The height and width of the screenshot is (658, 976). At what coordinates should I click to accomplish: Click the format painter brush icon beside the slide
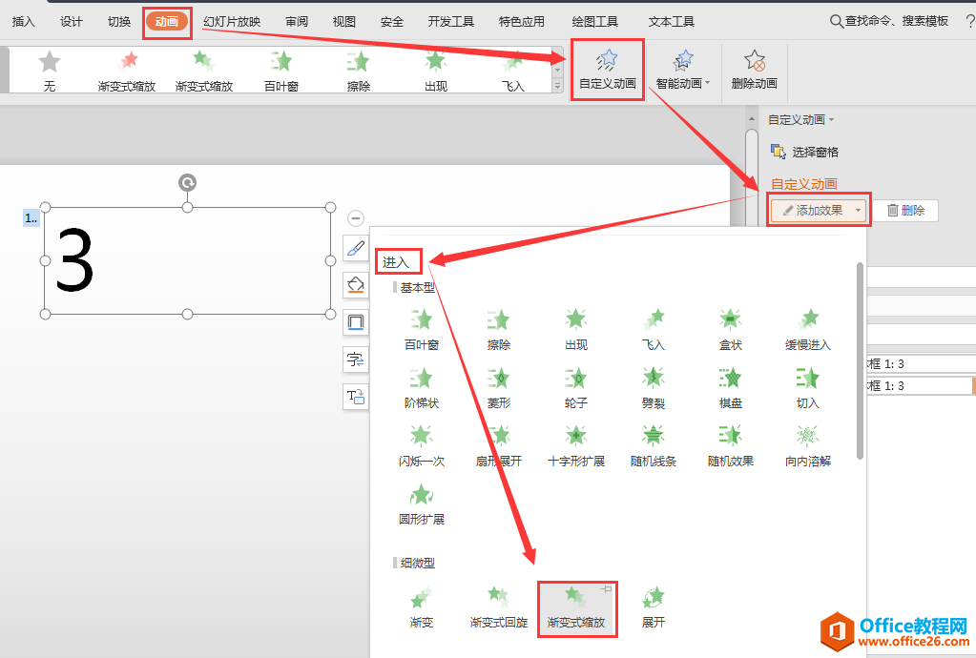(355, 249)
